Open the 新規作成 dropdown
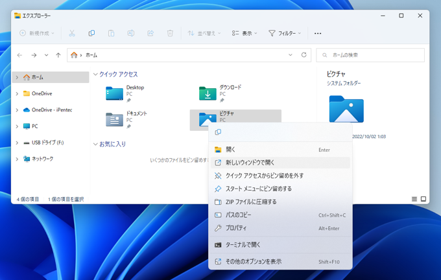The width and height of the screenshot is (441, 280). pyautogui.click(x=37, y=33)
